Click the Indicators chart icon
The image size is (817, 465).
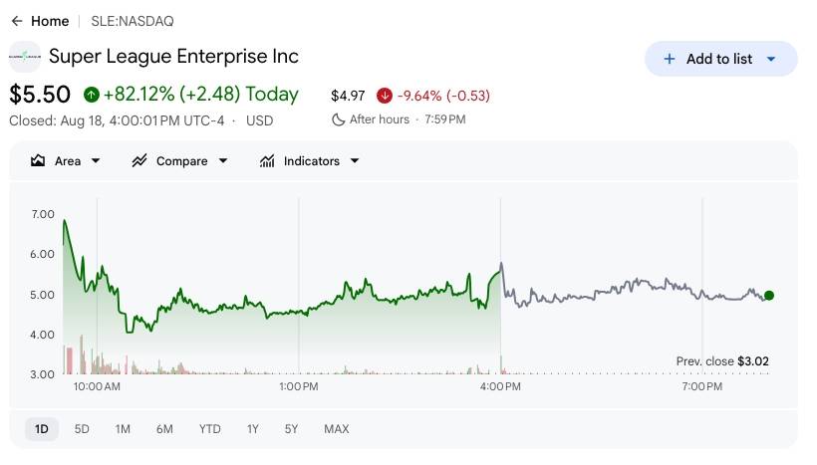pyautogui.click(x=267, y=161)
